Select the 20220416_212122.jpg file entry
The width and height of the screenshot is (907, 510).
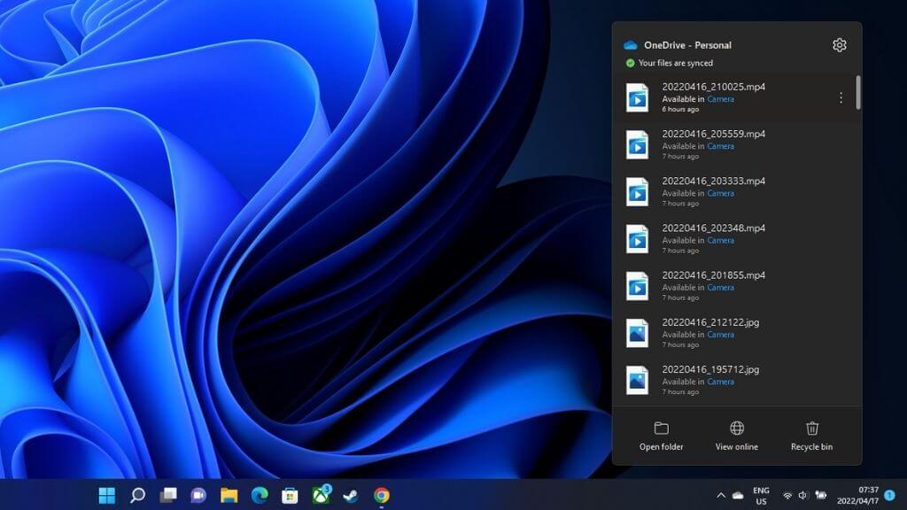709,323
